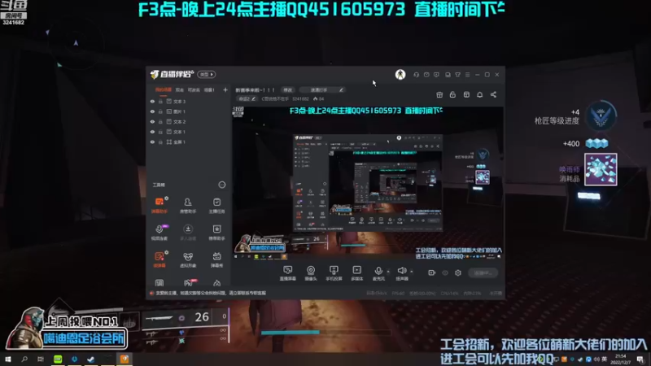Hide the 文本 3 layer with its eye
The width and height of the screenshot is (651, 366).
(x=152, y=101)
